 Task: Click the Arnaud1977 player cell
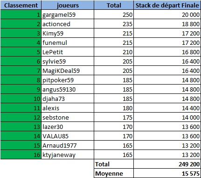68,145
